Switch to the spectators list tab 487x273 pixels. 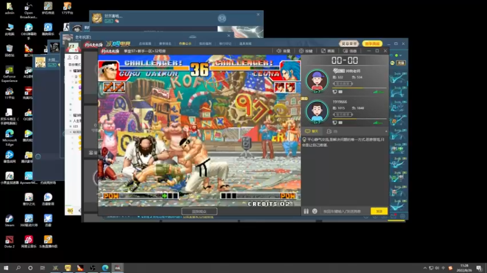click(332, 131)
